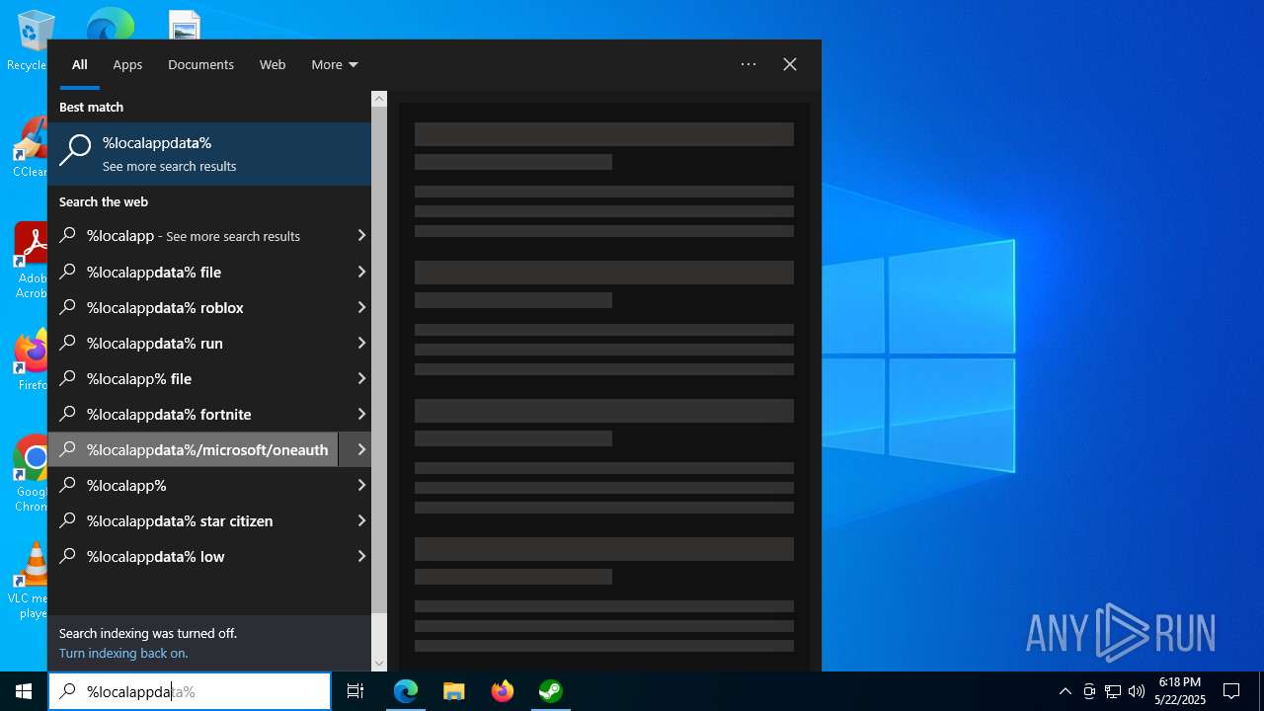This screenshot has height=711, width=1264.
Task: Open the Action Center notifications icon
Action: (1231, 691)
